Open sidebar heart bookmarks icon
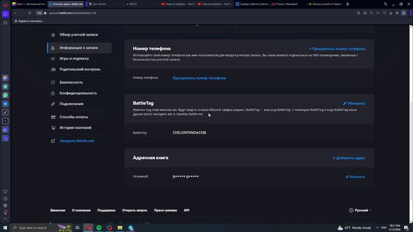Image resolution: width=413 pixels, height=232 pixels. [x=5, y=192]
